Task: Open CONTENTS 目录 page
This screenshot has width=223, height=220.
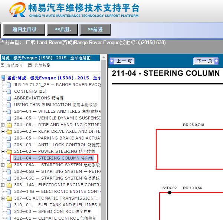Action: pos(30,91)
